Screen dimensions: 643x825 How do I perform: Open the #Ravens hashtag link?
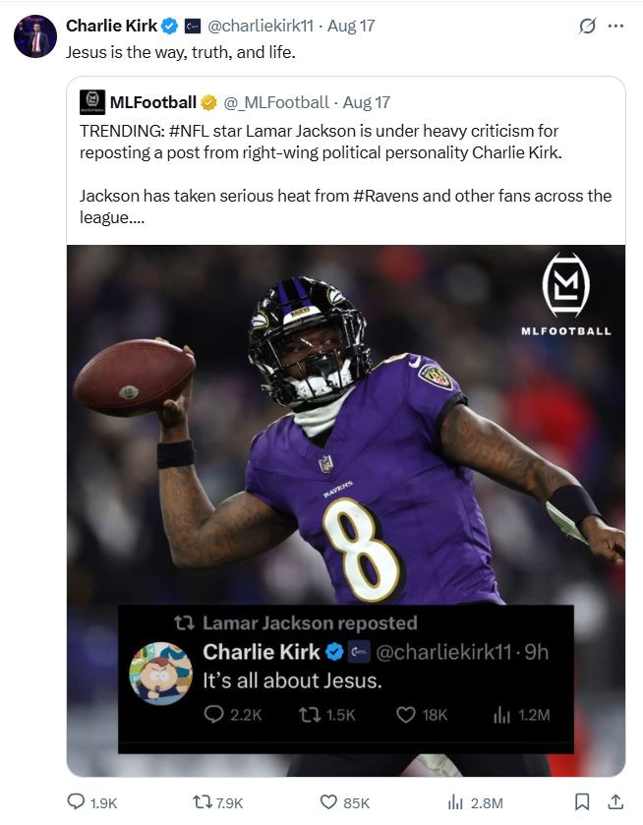pyautogui.click(x=385, y=196)
